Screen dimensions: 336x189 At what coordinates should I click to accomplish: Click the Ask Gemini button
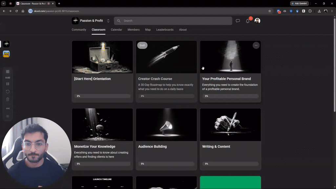coord(299,3)
